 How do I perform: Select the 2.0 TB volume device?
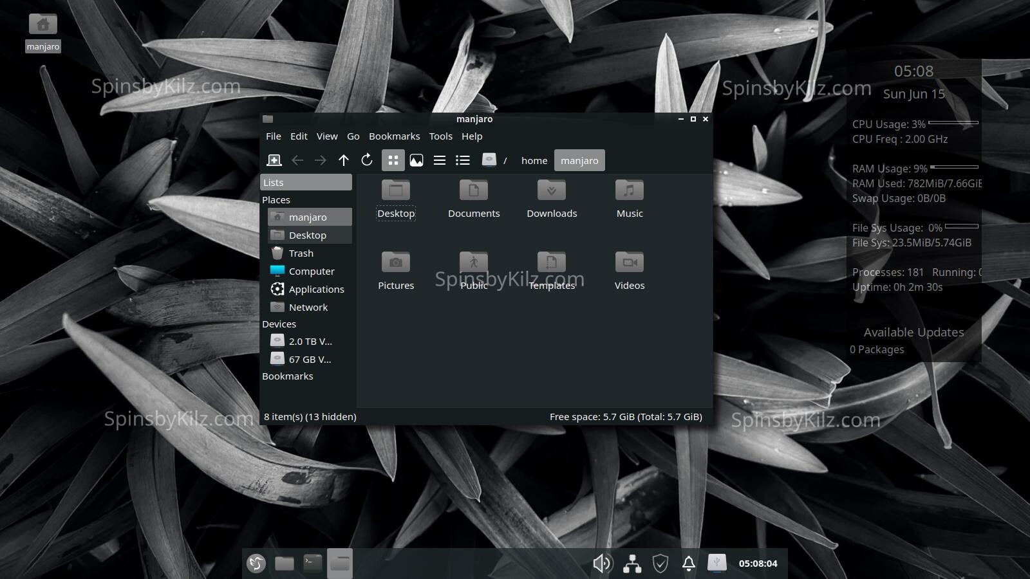pyautogui.click(x=310, y=341)
